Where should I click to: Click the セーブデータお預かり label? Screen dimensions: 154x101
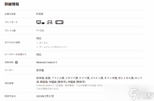click(15, 54)
